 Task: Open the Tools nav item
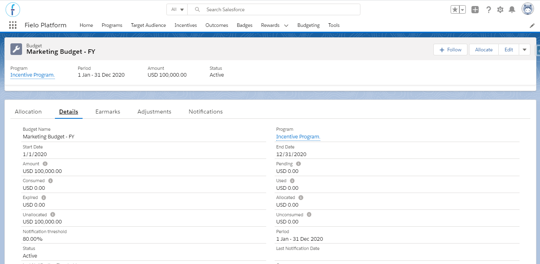[334, 25]
